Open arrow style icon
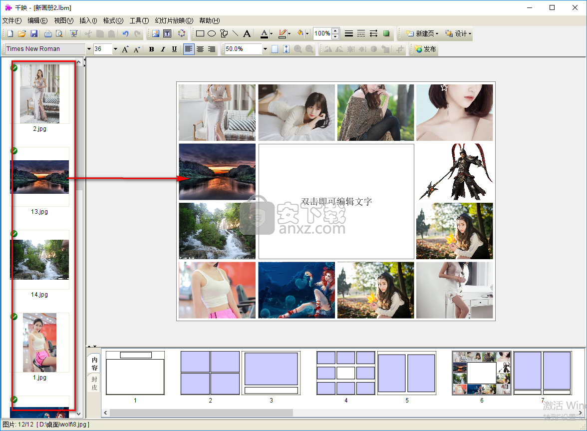Image resolution: width=587 pixels, height=431 pixels. 373,33
